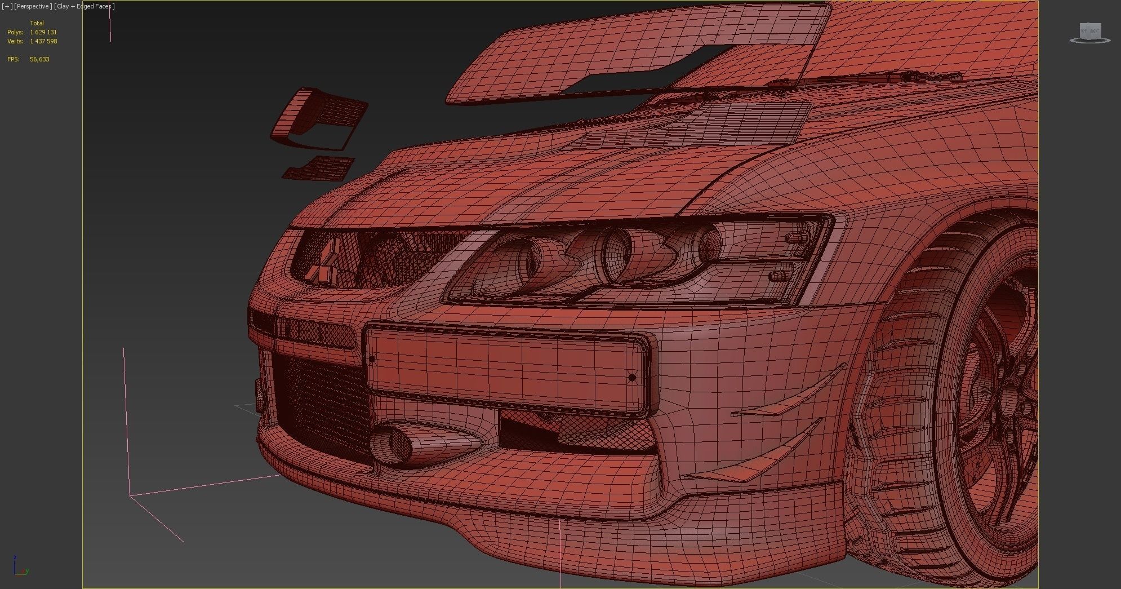Open the Clay + Edged Faces shading menu
Image resolution: width=1121 pixels, height=589 pixels.
(83, 6)
